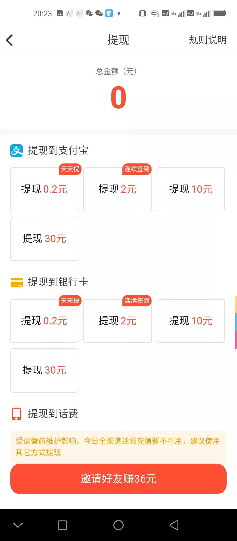Tap the colored strip on right edge
The height and width of the screenshot is (541, 237).
tap(235, 322)
